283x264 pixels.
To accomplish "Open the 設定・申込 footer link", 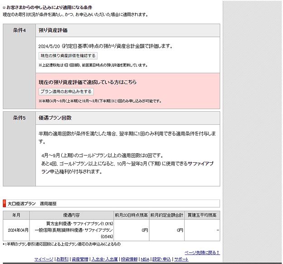I will (162, 259).
